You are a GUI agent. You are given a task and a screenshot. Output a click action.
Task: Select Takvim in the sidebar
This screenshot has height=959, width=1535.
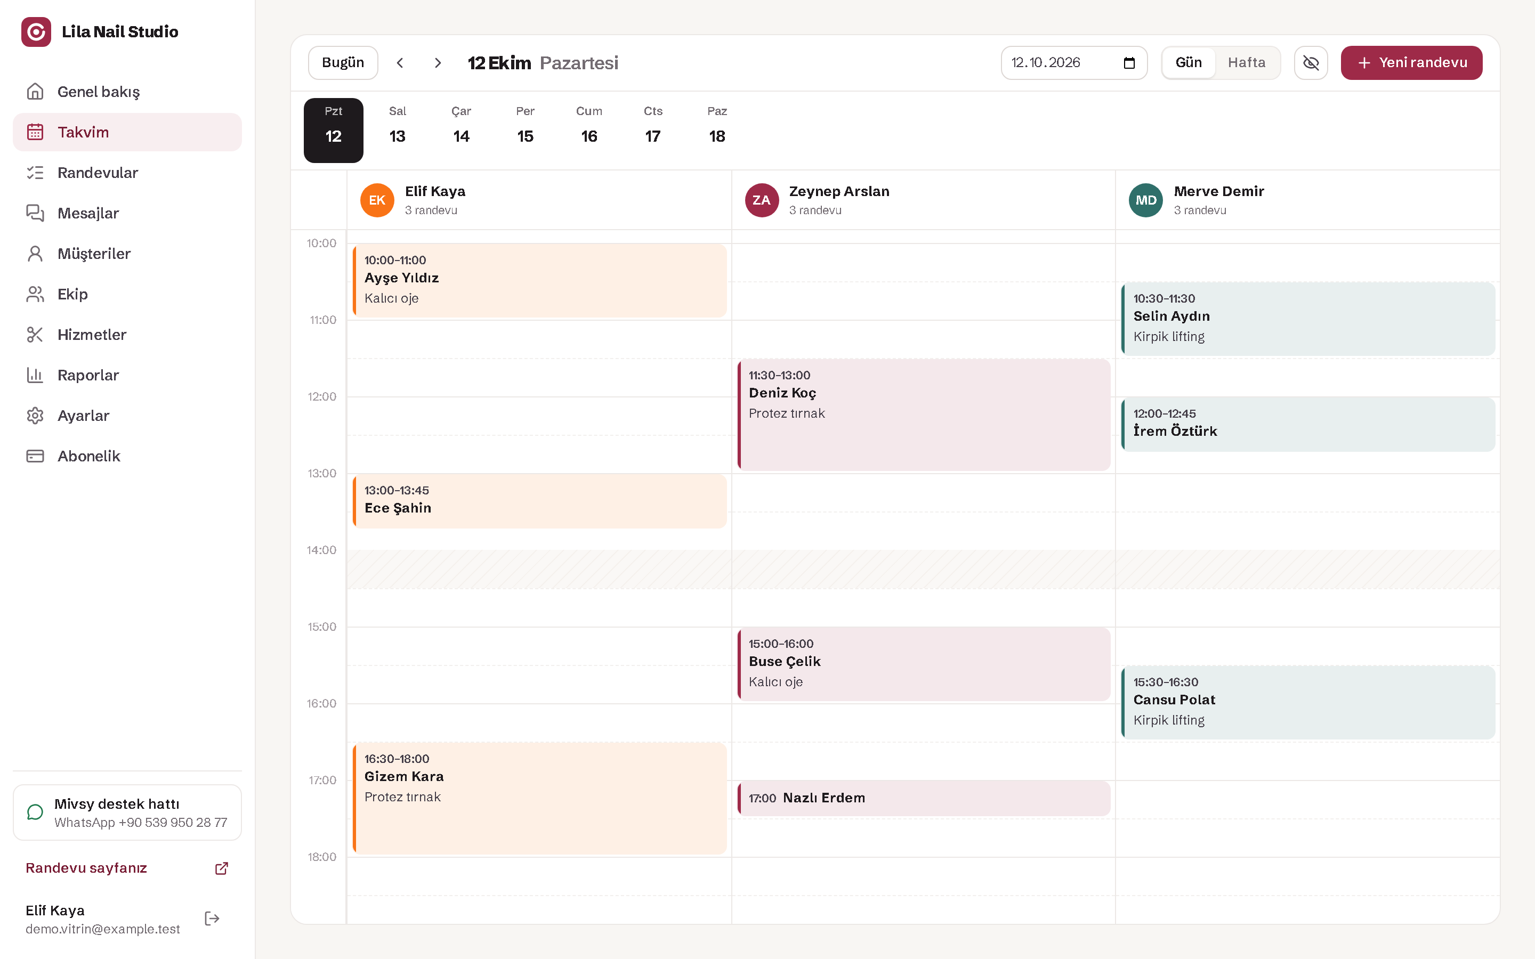pos(127,132)
